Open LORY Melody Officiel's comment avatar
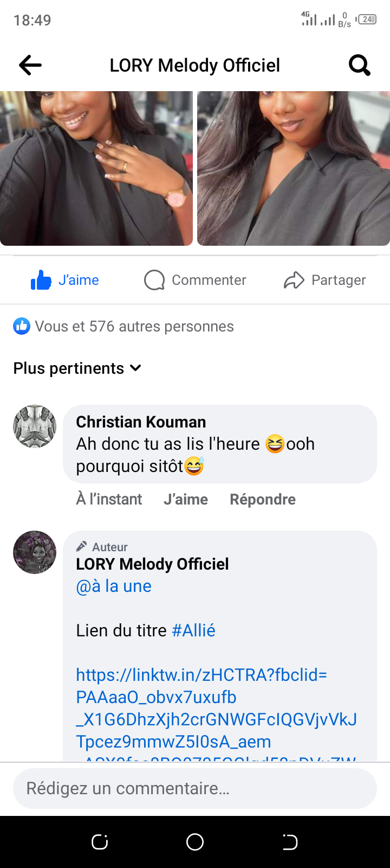Screen dimensions: 390x868 point(35,552)
